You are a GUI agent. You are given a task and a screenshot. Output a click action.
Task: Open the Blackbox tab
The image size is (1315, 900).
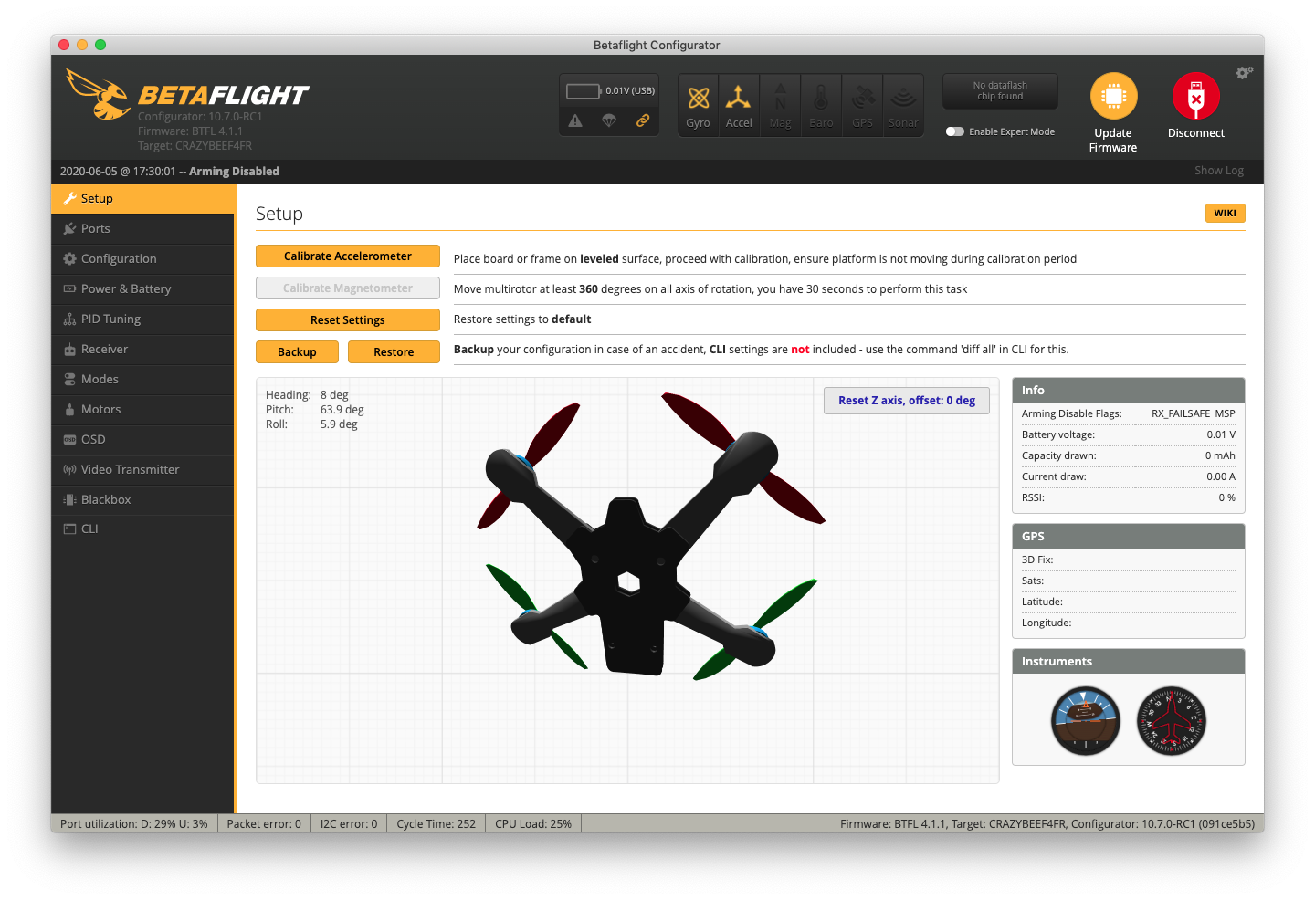pyautogui.click(x=143, y=500)
